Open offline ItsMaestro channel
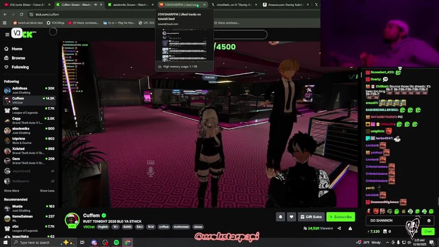Image resolution: width=439 pixels, height=247 pixels. [29, 181]
